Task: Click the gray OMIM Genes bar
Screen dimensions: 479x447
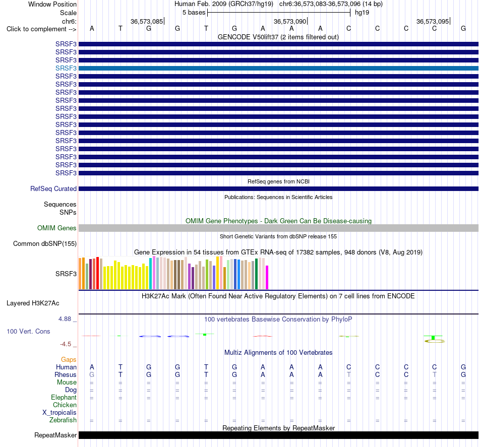Action: [x=278, y=228]
